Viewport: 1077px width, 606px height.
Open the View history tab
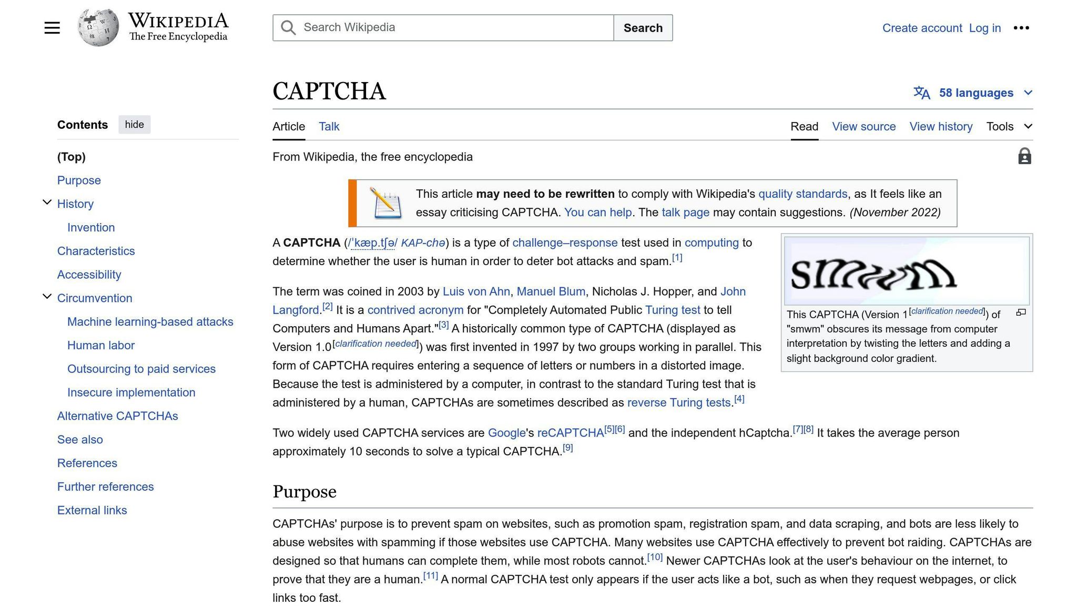[x=941, y=127]
